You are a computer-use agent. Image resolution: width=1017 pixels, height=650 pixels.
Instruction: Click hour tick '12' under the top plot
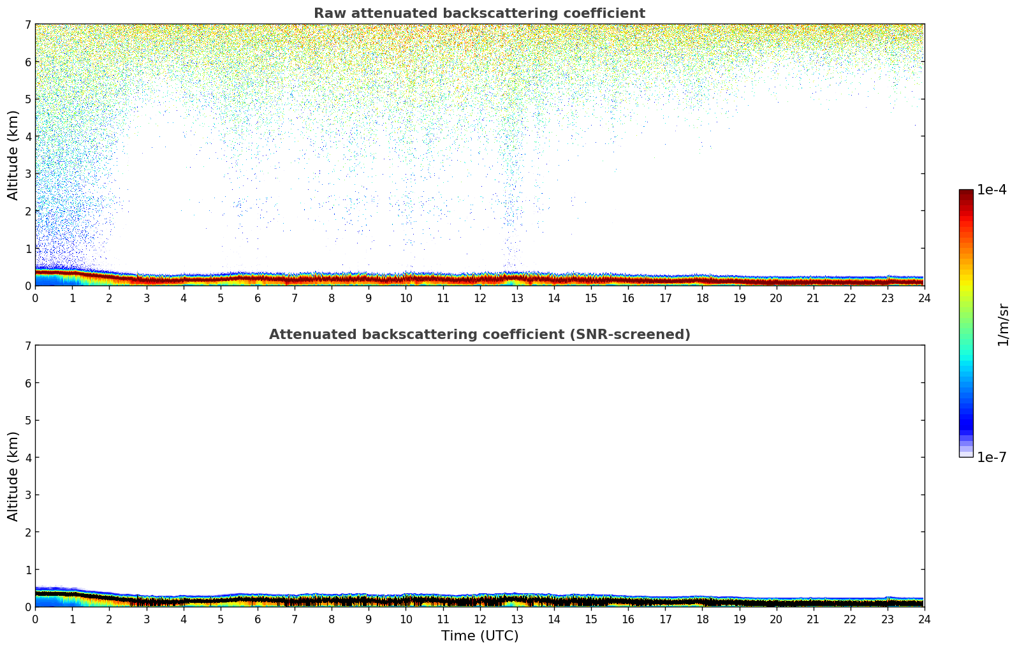coord(479,298)
